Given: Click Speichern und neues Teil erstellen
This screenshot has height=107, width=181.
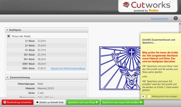Looking at the screenshot, I should click(x=122, y=102).
